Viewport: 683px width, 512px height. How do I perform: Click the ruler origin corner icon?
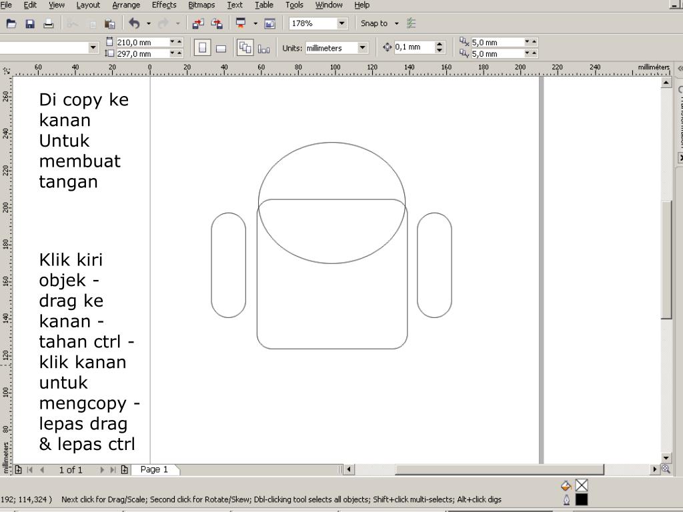[x=6, y=71]
